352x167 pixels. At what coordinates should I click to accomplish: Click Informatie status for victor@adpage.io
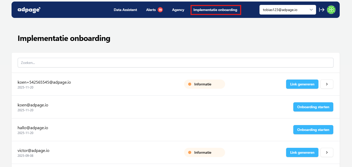click(x=204, y=152)
